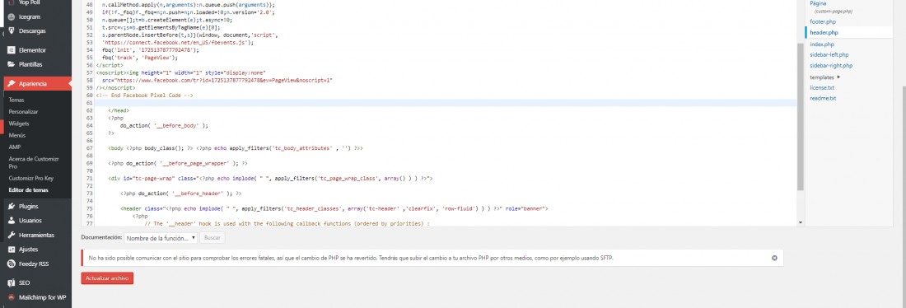The height and width of the screenshot is (308, 906).
Task: Click the code editor scrollbar down arrow
Action: pos(801,222)
